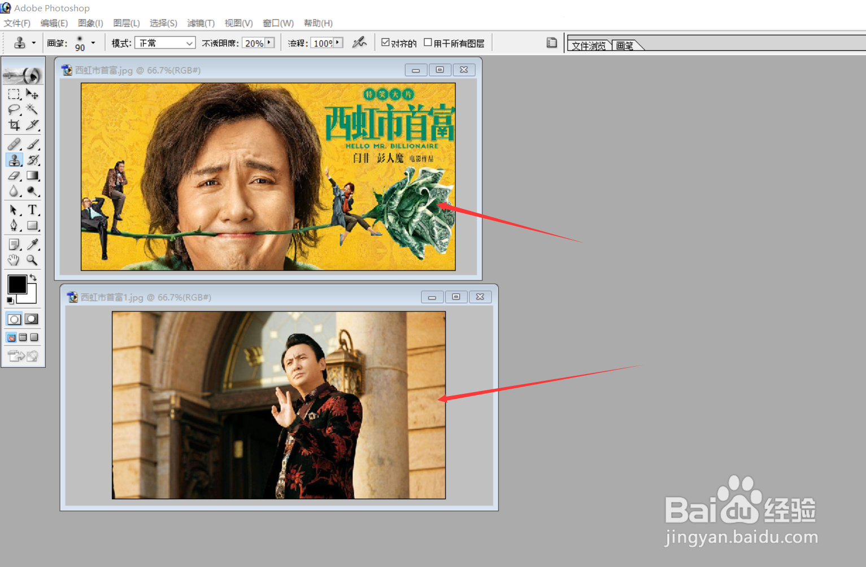Open the 不透明度 opacity slider arrow
866x567 pixels.
[x=269, y=42]
